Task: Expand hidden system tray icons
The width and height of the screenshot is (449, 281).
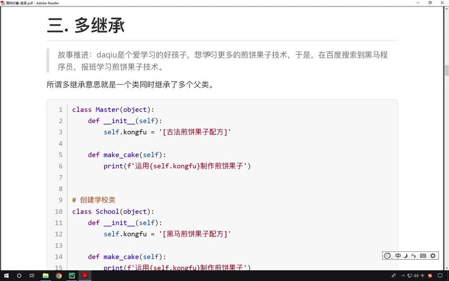Action: [x=403, y=276]
